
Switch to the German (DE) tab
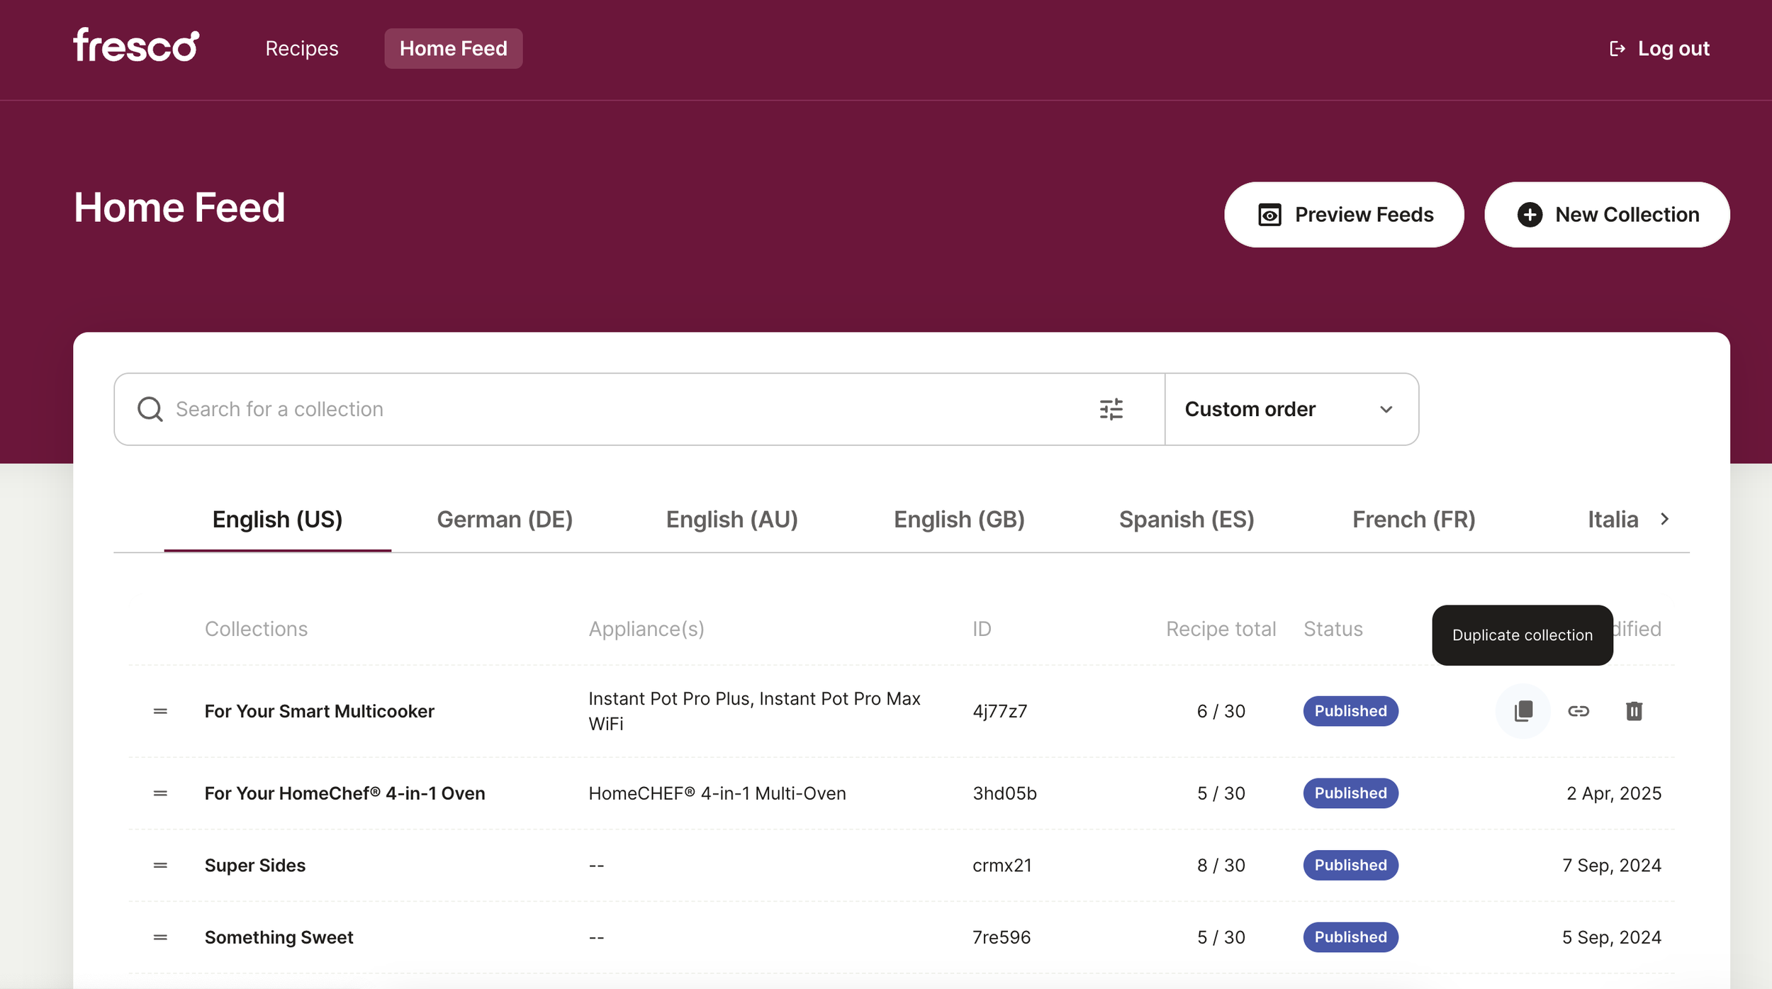coord(504,519)
